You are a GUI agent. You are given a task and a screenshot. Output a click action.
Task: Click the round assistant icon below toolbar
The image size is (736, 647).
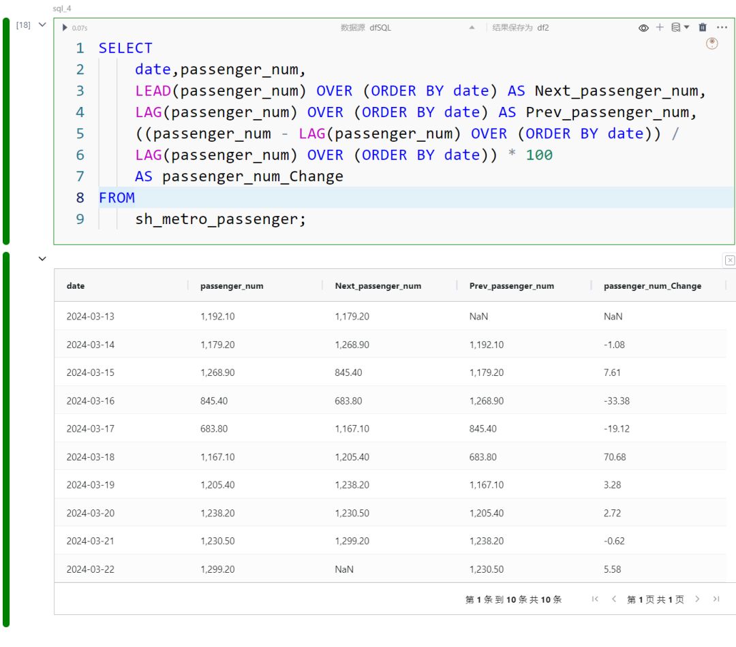coord(712,44)
